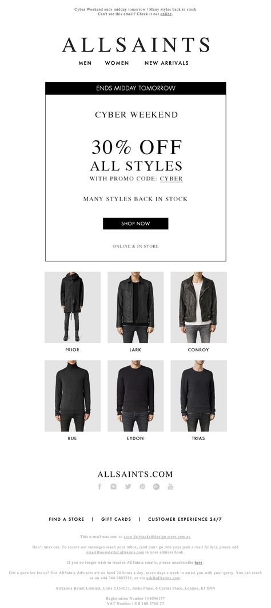Open the Pinterest social icon
Viewport: 271px width, 608px height.
coord(142,487)
